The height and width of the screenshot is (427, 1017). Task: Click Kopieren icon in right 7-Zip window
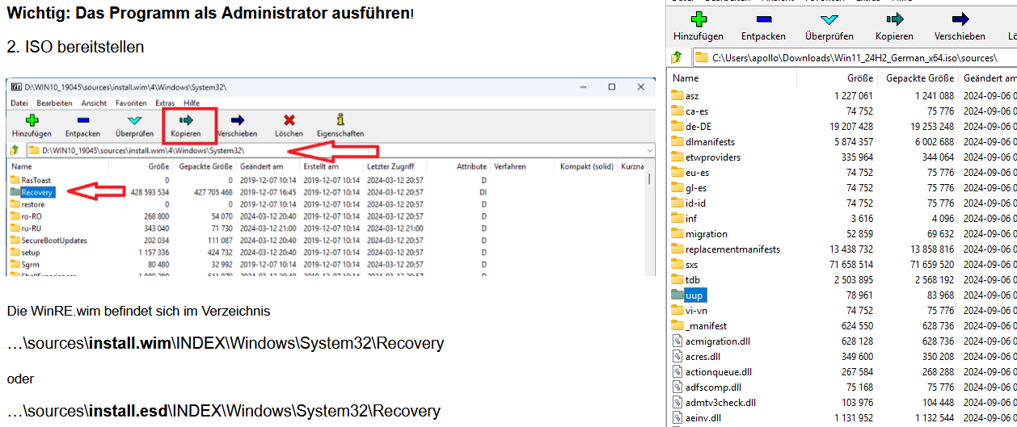point(894,19)
